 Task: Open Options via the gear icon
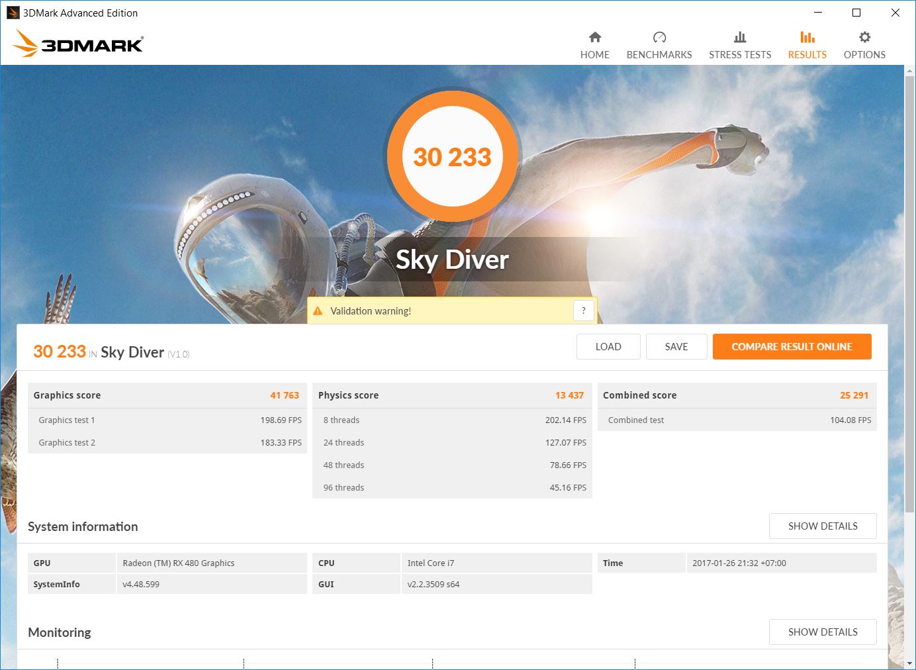pyautogui.click(x=864, y=37)
